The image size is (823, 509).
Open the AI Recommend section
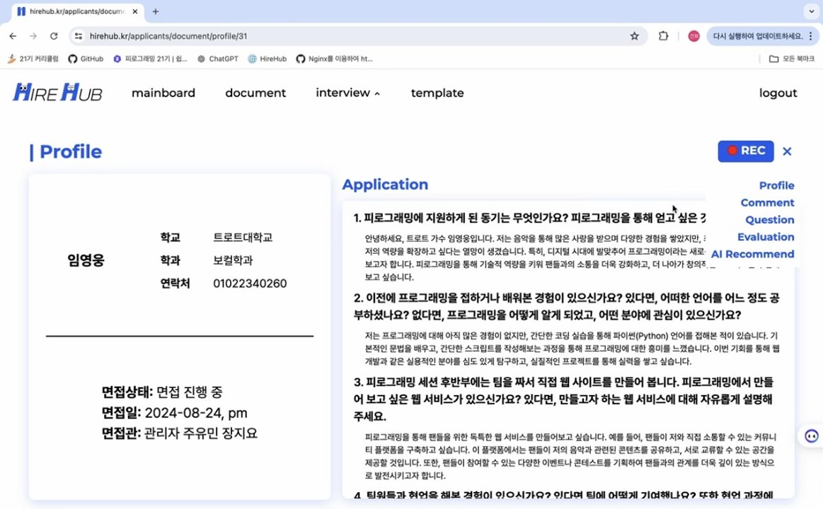tap(752, 254)
